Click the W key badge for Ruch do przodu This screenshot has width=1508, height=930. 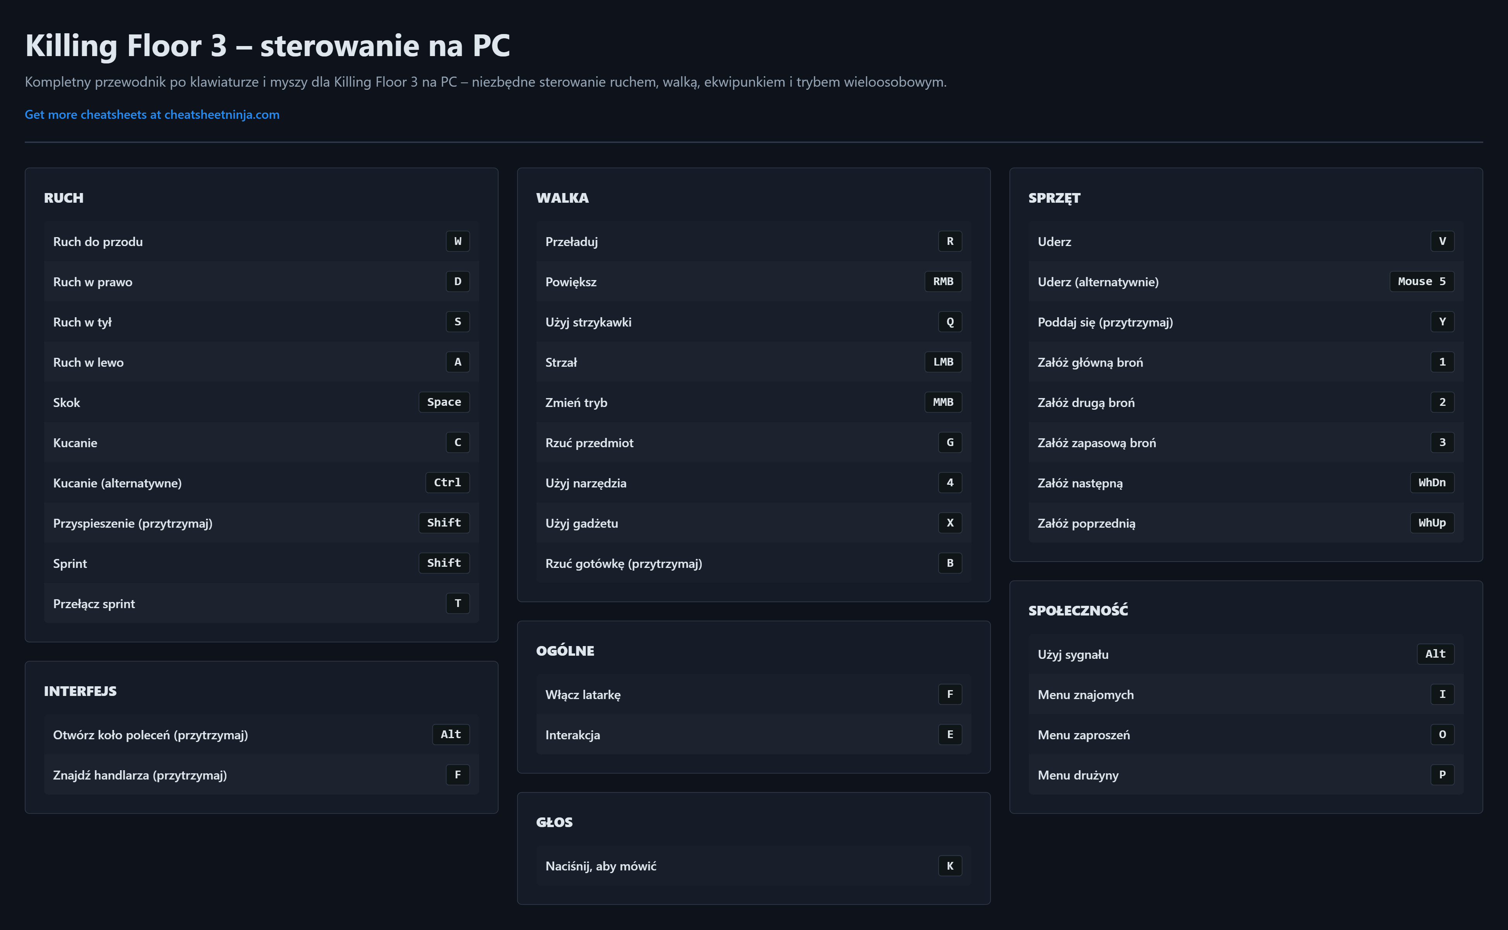[x=457, y=241]
